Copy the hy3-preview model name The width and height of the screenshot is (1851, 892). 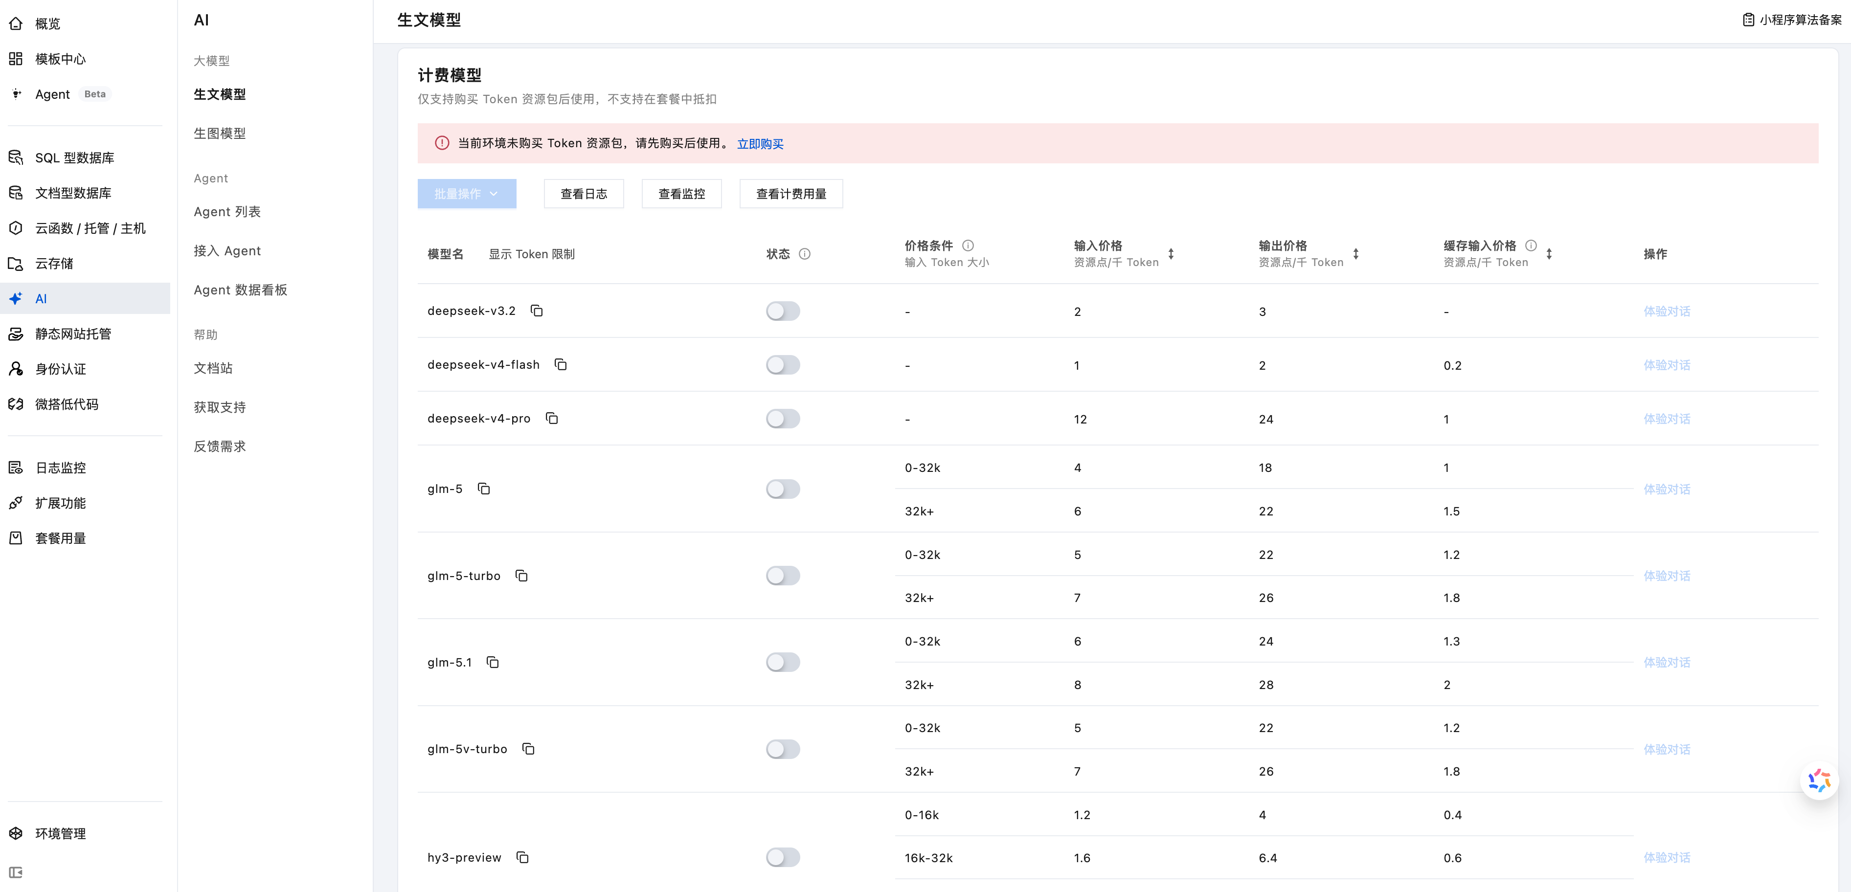[522, 858]
